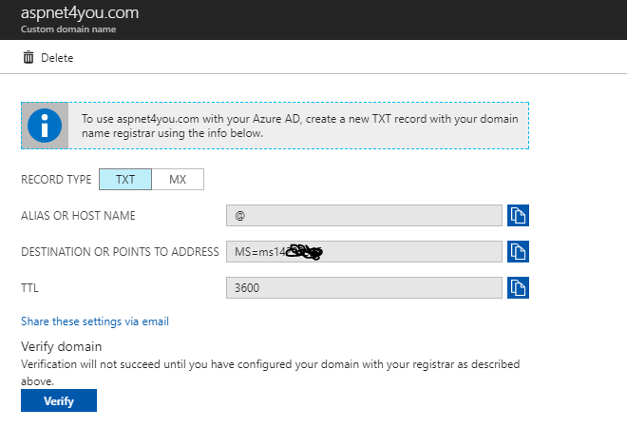This screenshot has width=627, height=428.
Task: Click the TTL field showing 3600
Action: pos(364,287)
